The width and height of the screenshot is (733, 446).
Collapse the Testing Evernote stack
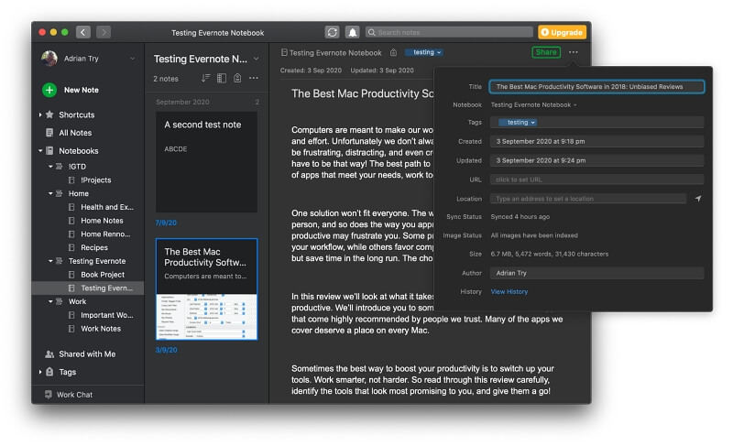point(50,261)
